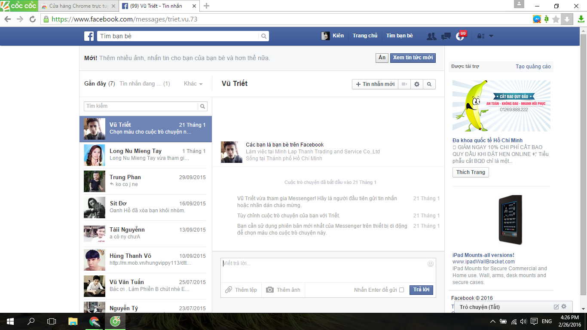Image resolution: width=587 pixels, height=330 pixels.
Task: Click the search magnifier in Facebook top bar
Action: click(264, 36)
